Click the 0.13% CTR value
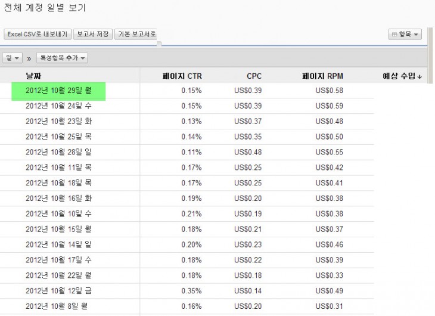Image resolution: width=435 pixels, height=316 pixels. pyautogui.click(x=191, y=122)
